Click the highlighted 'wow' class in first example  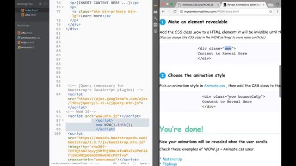pyautogui.click(x=228, y=48)
